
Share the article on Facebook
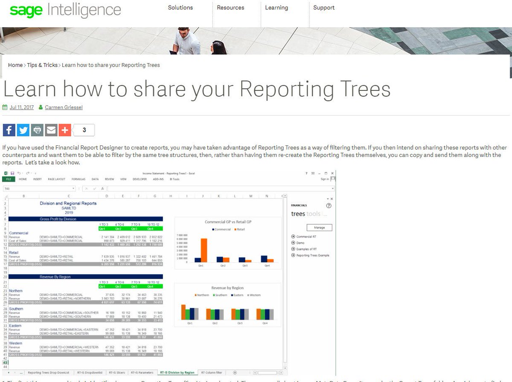(x=9, y=130)
